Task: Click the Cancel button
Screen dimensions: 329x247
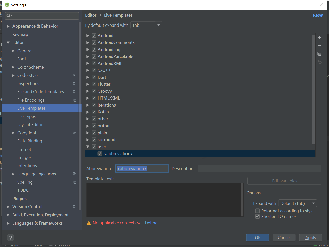Action: [x=284, y=238]
